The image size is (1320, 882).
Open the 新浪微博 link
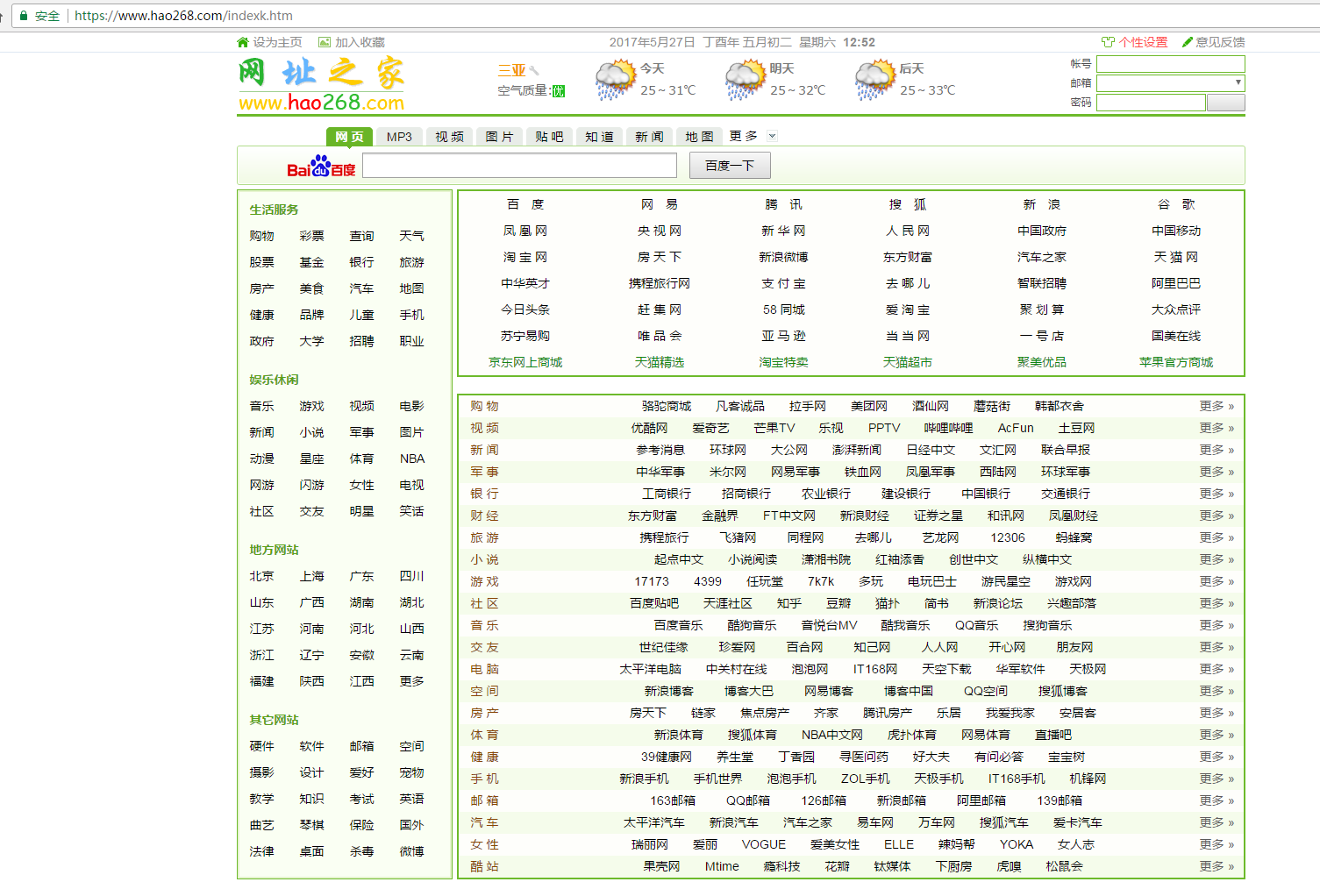pyautogui.click(x=783, y=257)
